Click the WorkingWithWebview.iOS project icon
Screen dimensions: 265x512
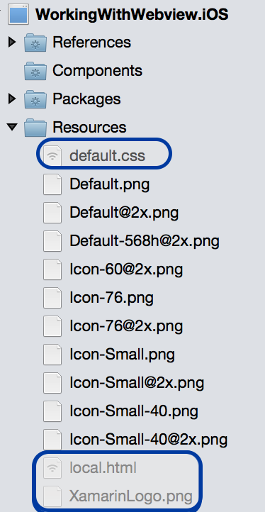18,15
